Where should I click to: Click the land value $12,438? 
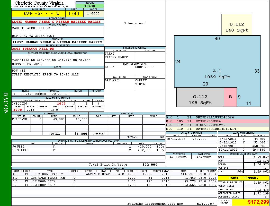[262, 190]
